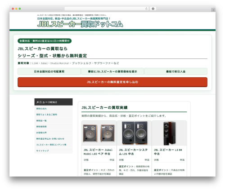This screenshot has height=190, width=225.
Task: Click the green 全国対応・無料WEB査定 badge
Action: click(45, 41)
